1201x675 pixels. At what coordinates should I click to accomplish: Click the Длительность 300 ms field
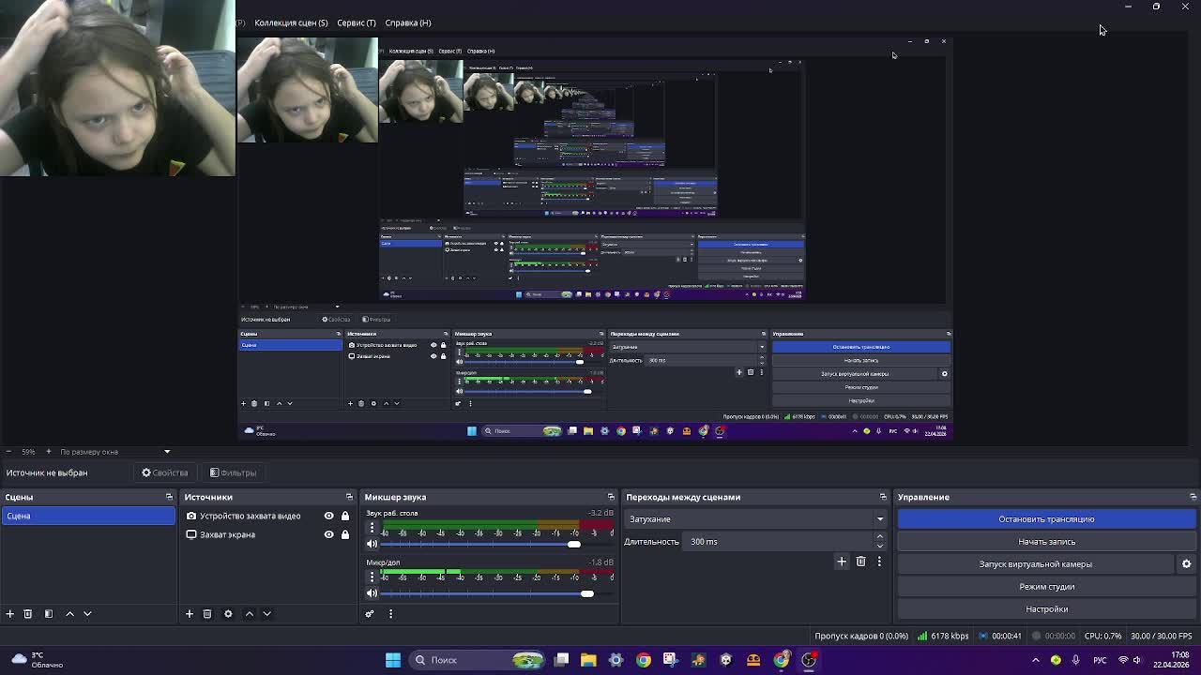pyautogui.click(x=779, y=542)
